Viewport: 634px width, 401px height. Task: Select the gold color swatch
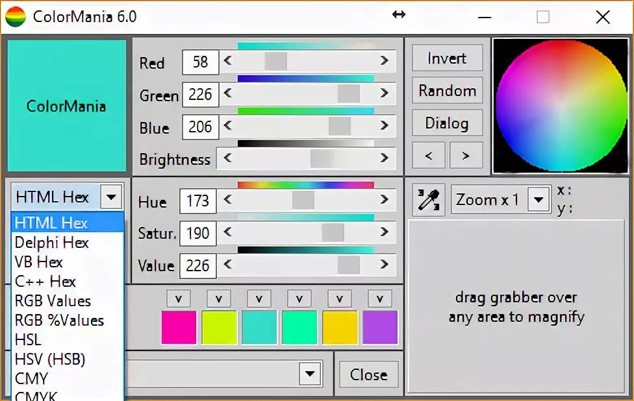[x=340, y=327]
